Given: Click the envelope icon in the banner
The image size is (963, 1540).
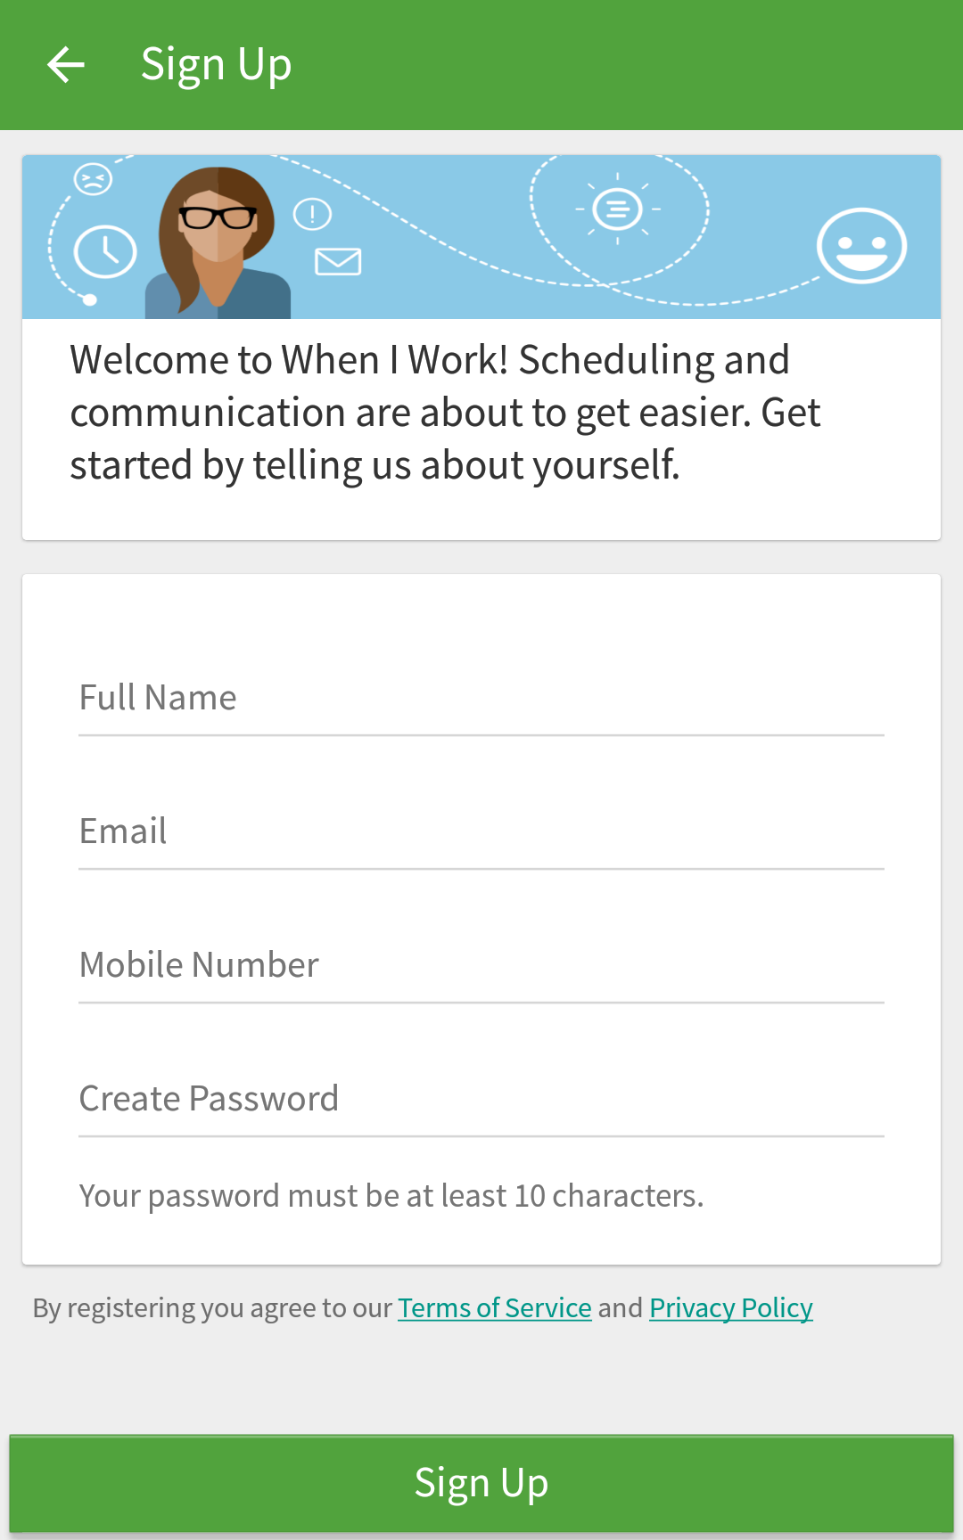Looking at the screenshot, I should coord(337,262).
